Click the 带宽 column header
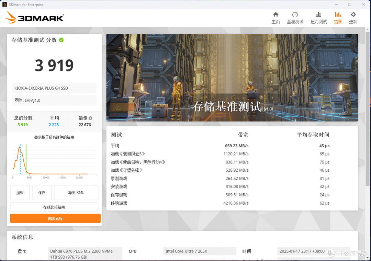The width and height of the screenshot is (371, 261). 243,135
